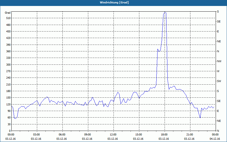Select the SE compass label at the 120 level
Viewport: 227px width, 142px height.
click(x=219, y=101)
